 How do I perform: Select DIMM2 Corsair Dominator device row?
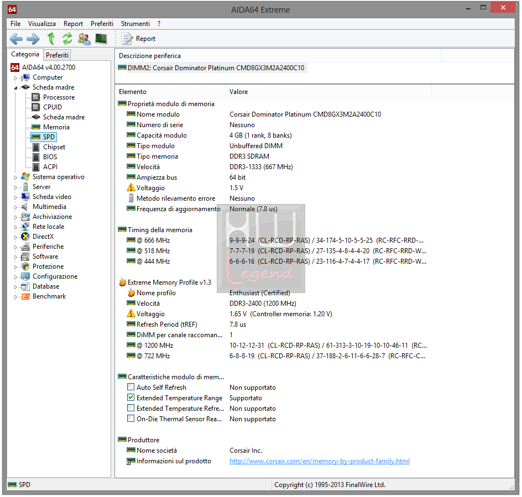tap(212, 68)
